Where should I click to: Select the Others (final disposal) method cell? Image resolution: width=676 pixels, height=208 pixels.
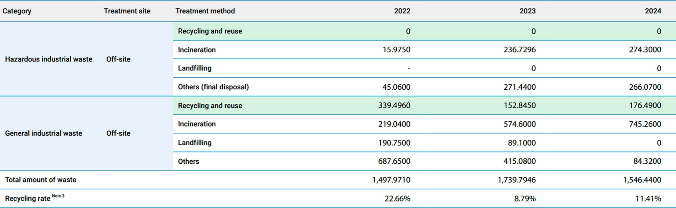pyautogui.click(x=213, y=87)
